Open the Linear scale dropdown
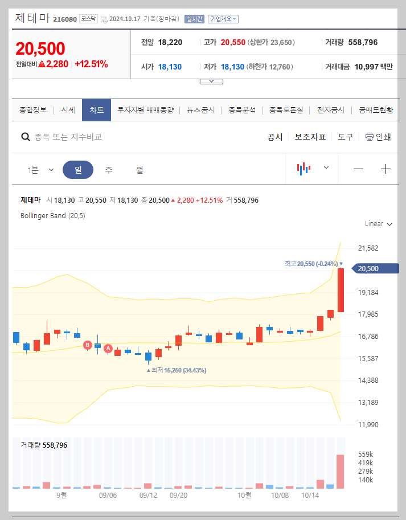This screenshot has width=406, height=520. click(x=378, y=224)
